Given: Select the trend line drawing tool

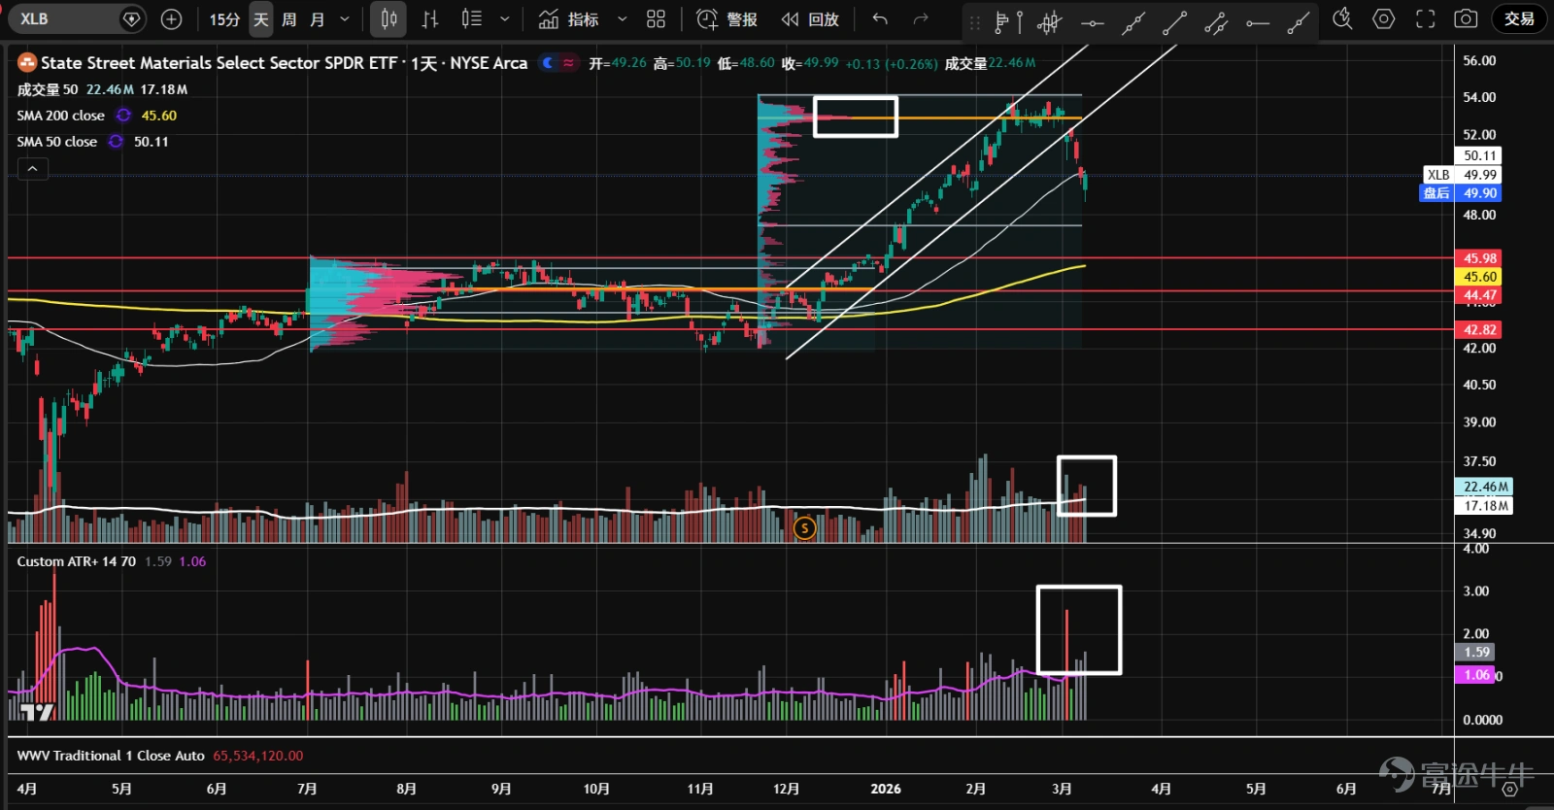Looking at the screenshot, I should tap(1174, 21).
